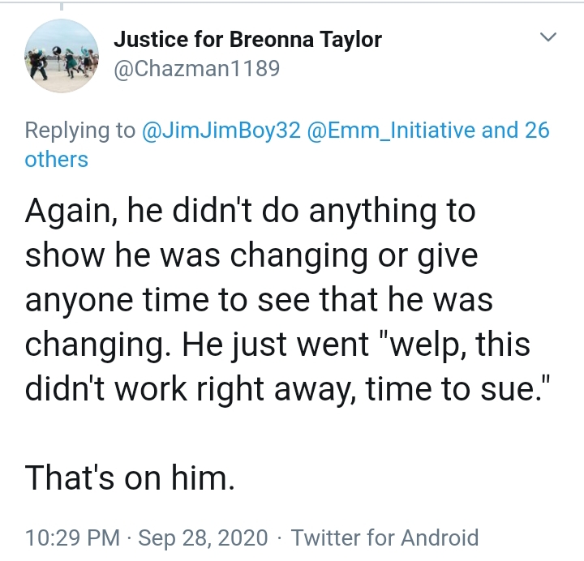584x561 pixels.
Task: Select the Sep 28, 2020 date
Action: (203, 537)
